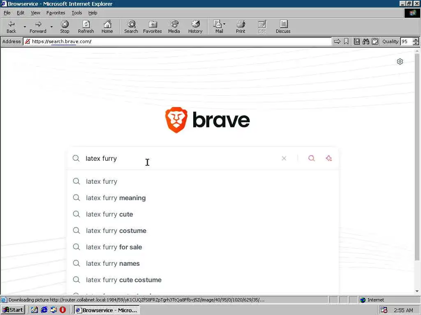Open the Favorites toolbar pane
This screenshot has width=421, height=315.
tap(152, 27)
